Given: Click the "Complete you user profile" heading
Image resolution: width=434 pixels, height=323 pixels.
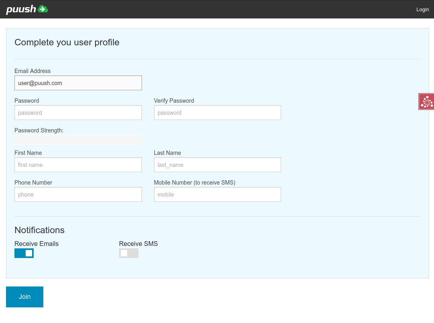Looking at the screenshot, I should 67,42.
